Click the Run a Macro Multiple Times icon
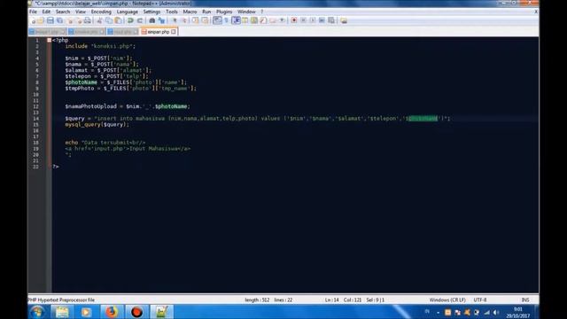 (x=322, y=20)
